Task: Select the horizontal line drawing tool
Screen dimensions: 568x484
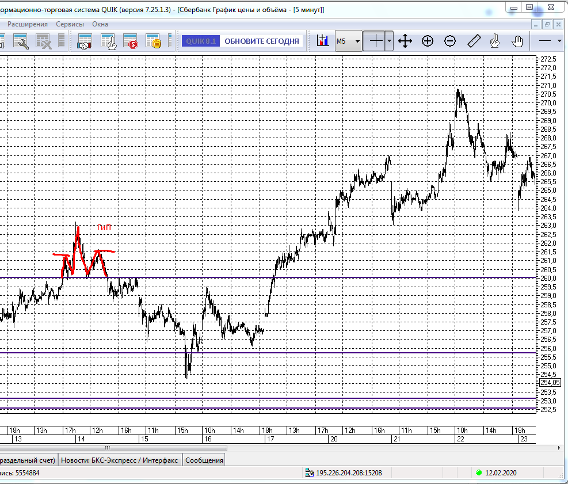Action: [x=545, y=41]
